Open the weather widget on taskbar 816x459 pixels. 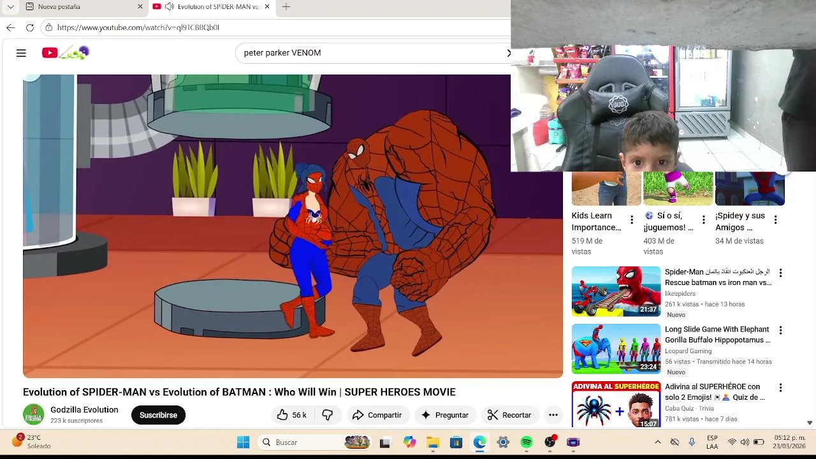31,442
